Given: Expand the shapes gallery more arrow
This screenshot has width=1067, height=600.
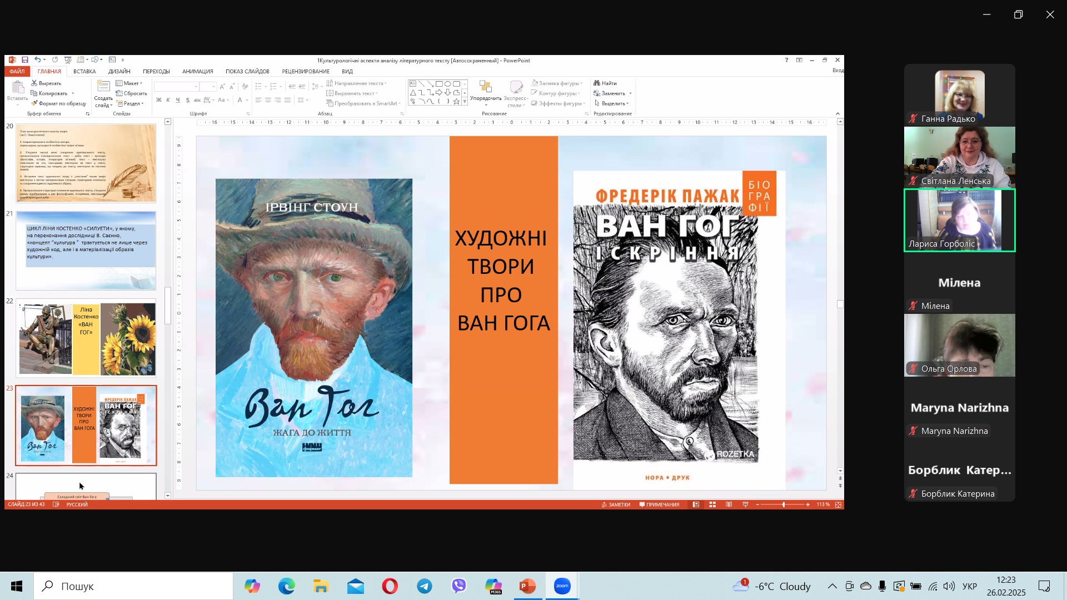Looking at the screenshot, I should pos(465,102).
